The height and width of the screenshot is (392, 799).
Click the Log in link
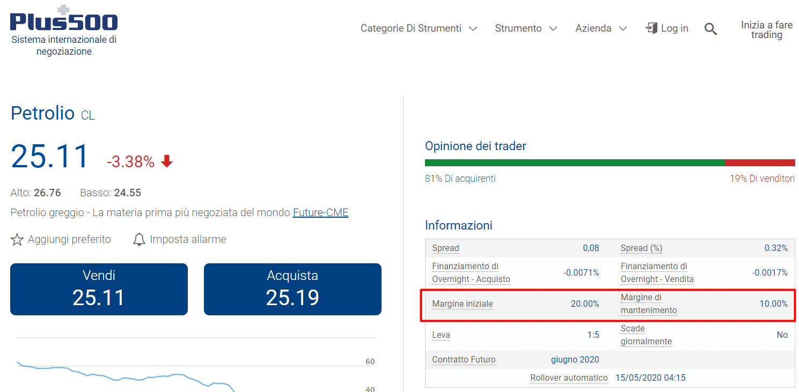(x=675, y=28)
